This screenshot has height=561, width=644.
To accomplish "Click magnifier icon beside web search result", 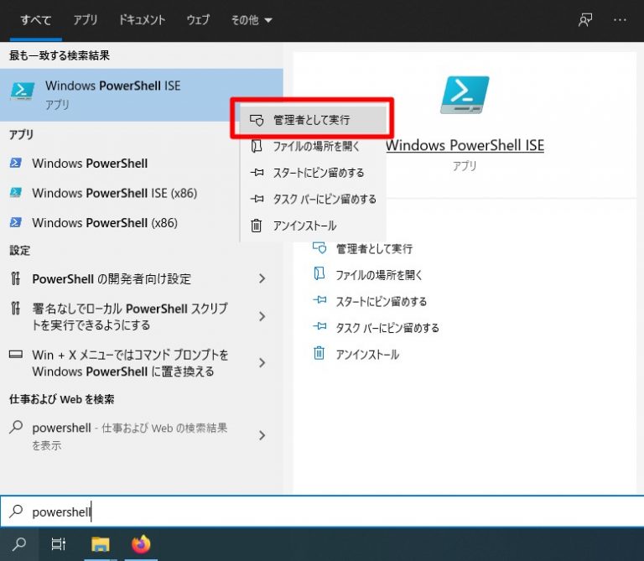I will coord(16,428).
